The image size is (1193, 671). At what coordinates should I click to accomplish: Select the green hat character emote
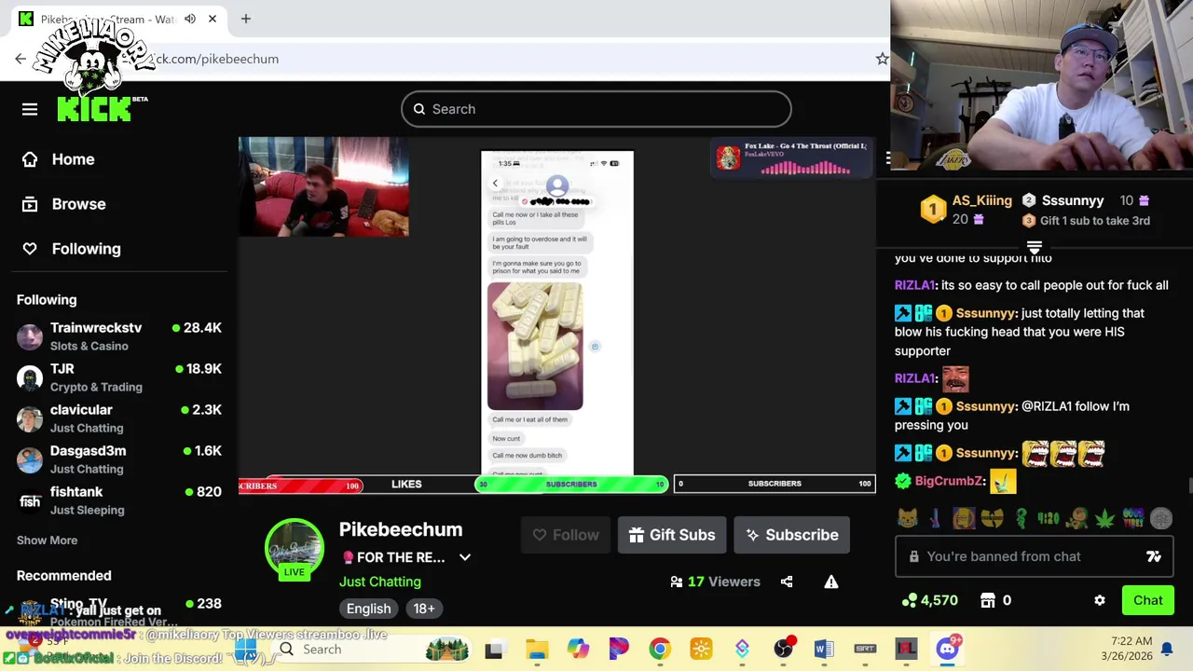(x=1076, y=518)
